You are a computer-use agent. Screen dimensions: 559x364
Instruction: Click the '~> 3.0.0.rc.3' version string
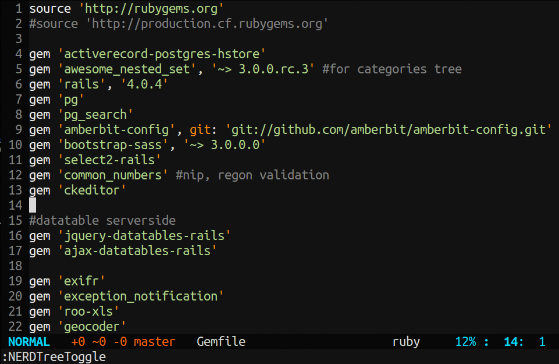[262, 69]
